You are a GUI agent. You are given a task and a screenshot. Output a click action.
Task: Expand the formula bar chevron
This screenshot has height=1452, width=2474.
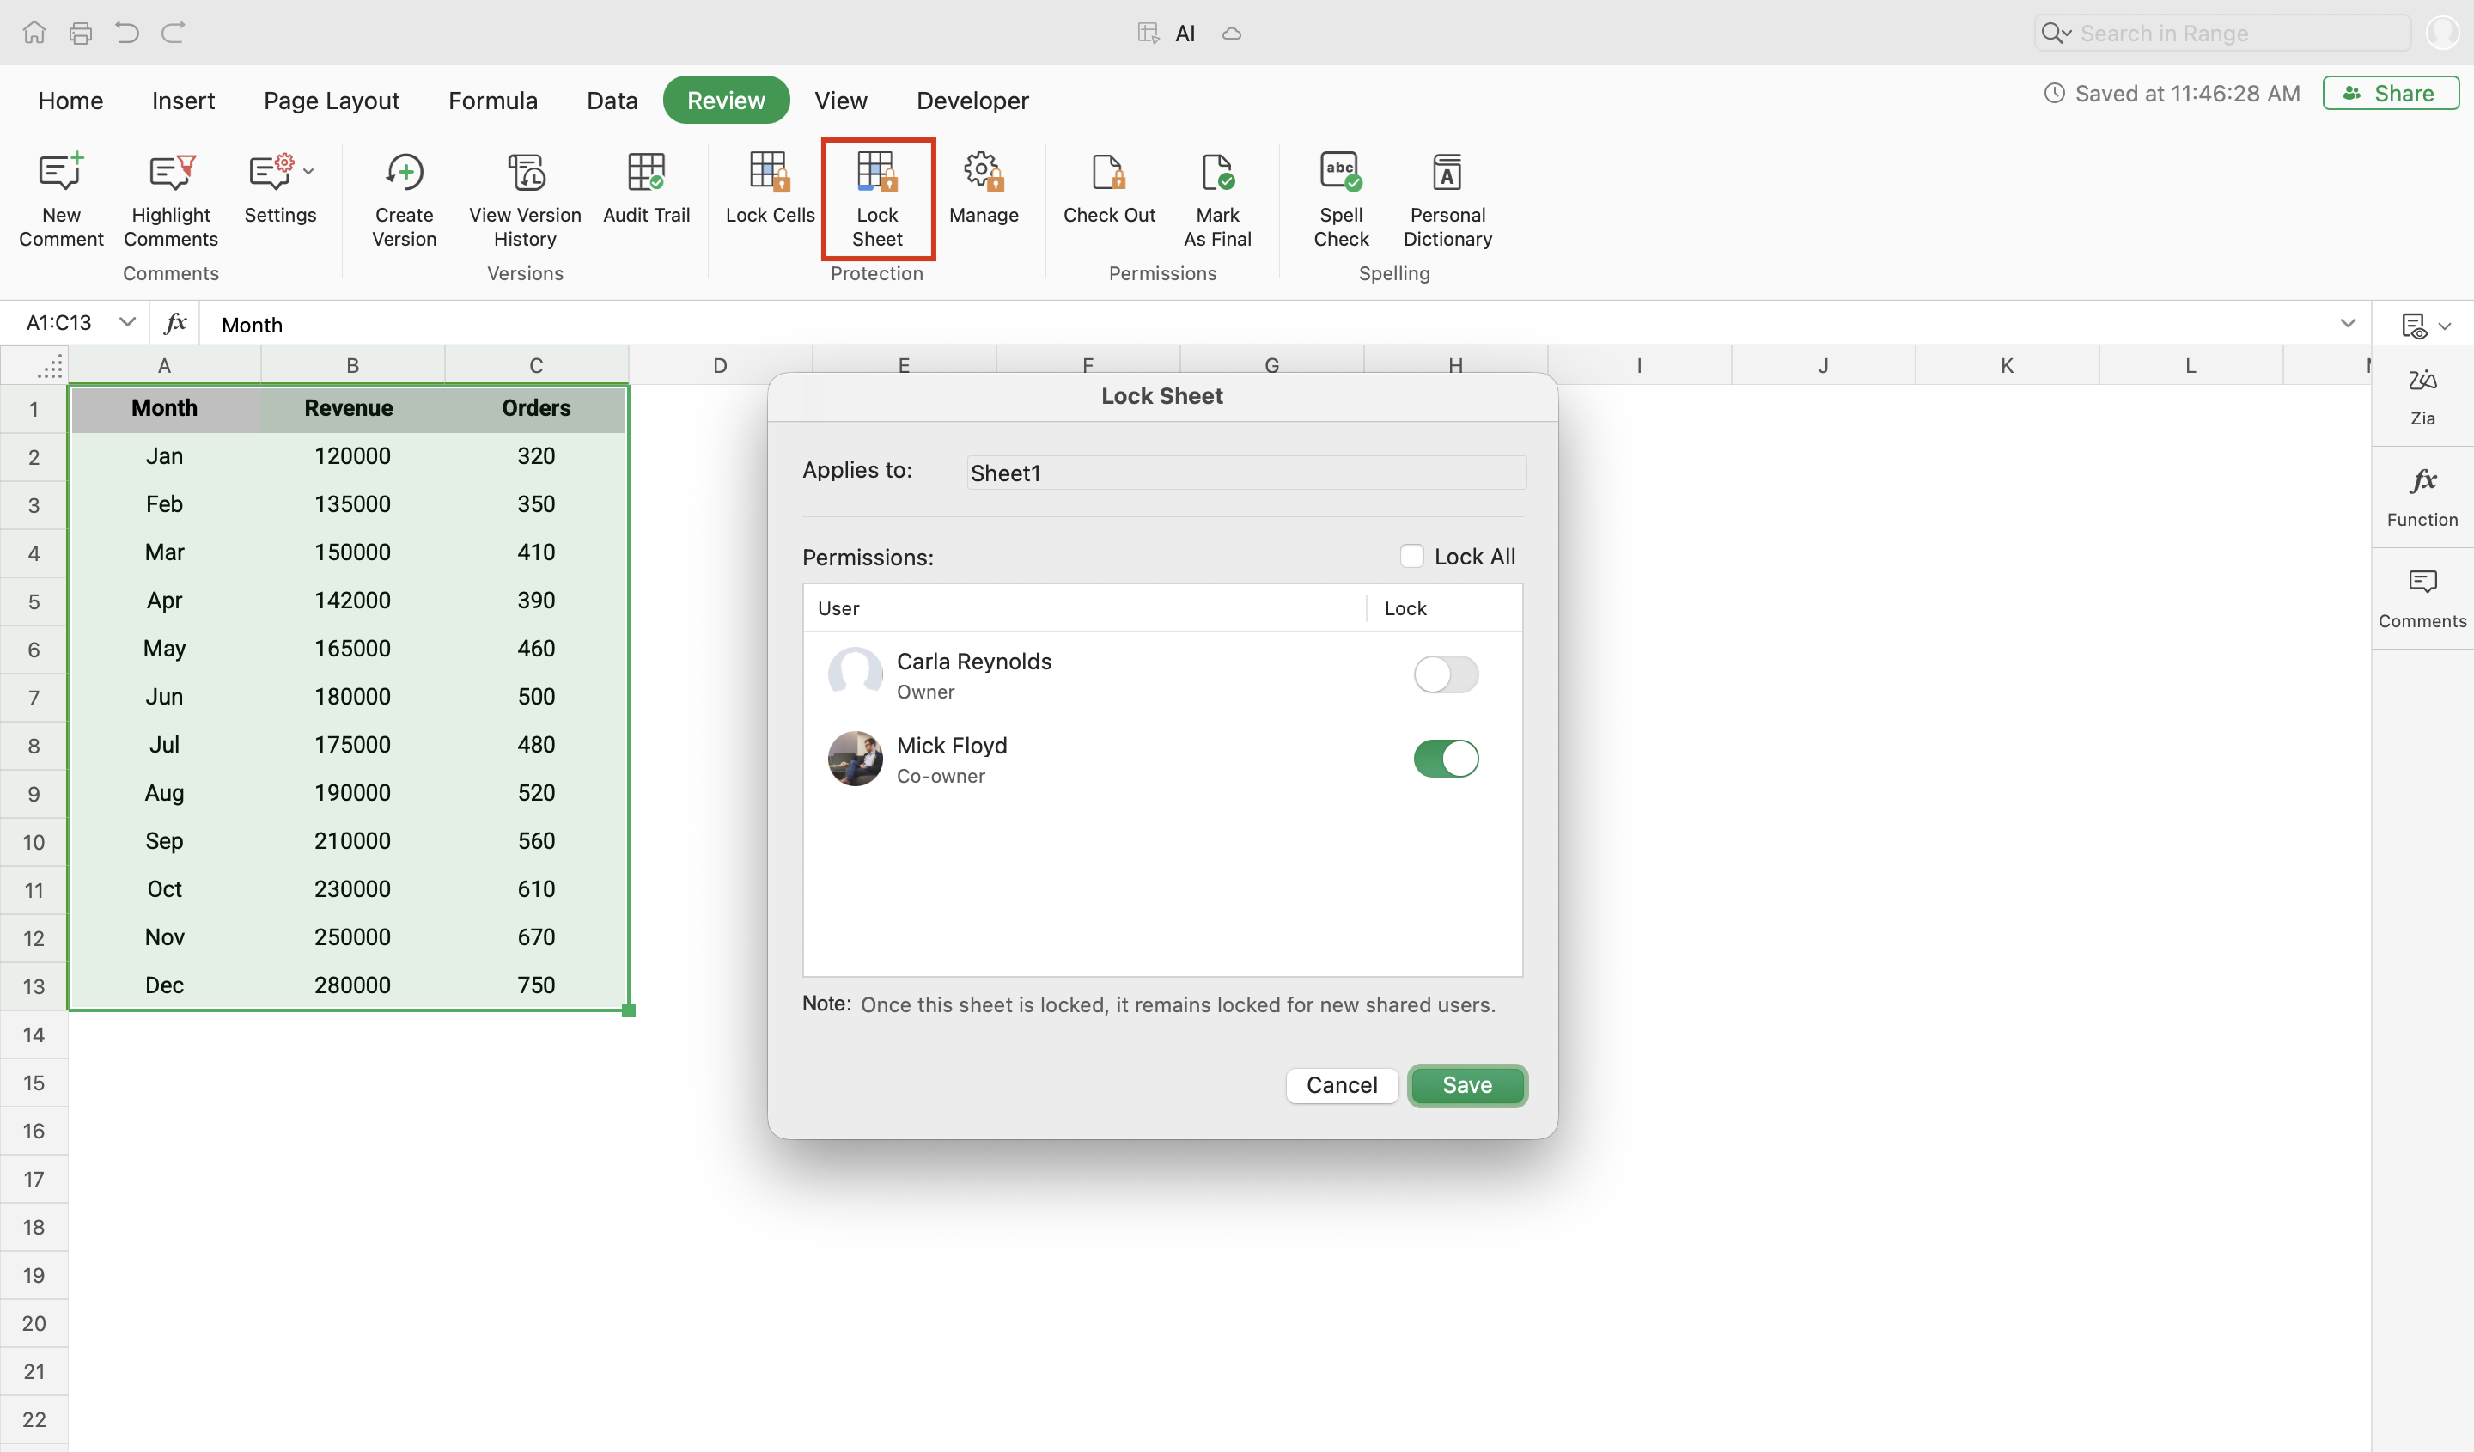(x=2348, y=323)
